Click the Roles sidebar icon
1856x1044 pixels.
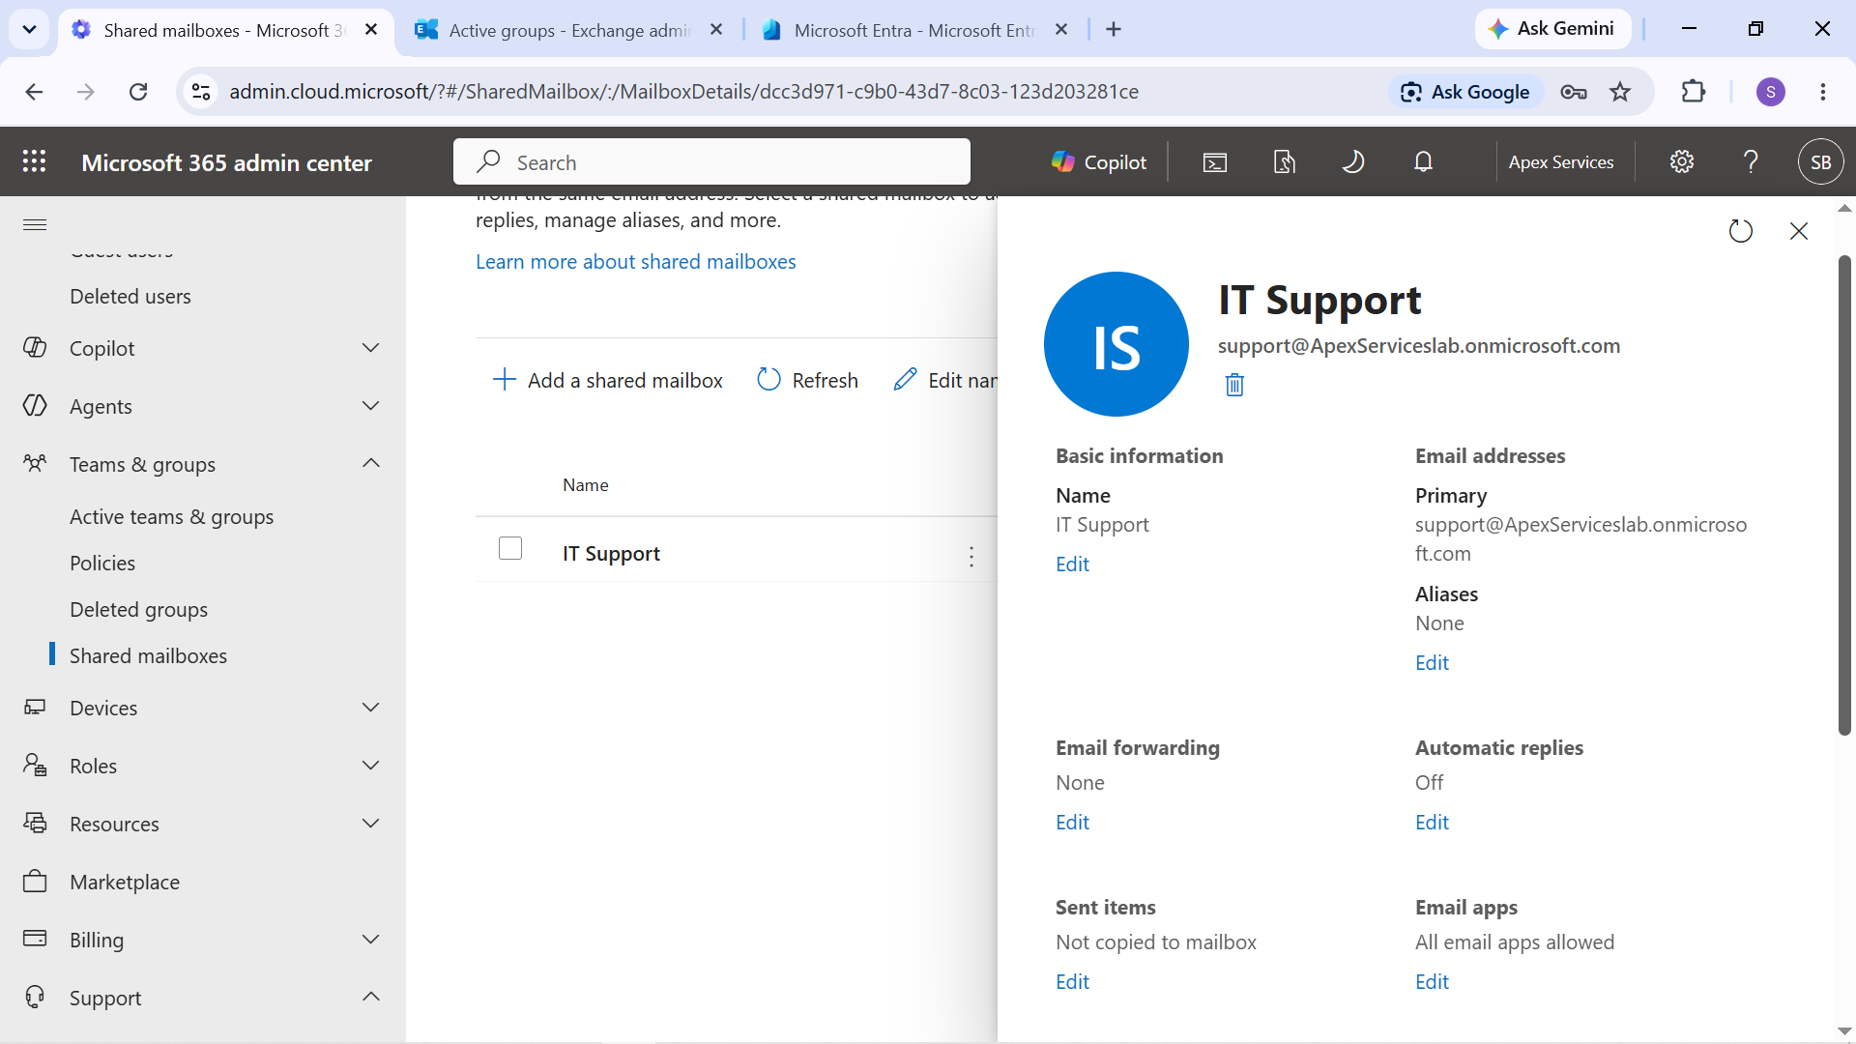point(35,766)
